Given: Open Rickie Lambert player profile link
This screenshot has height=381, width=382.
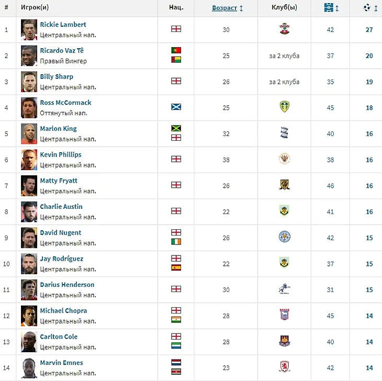Looking at the screenshot, I should (63, 25).
